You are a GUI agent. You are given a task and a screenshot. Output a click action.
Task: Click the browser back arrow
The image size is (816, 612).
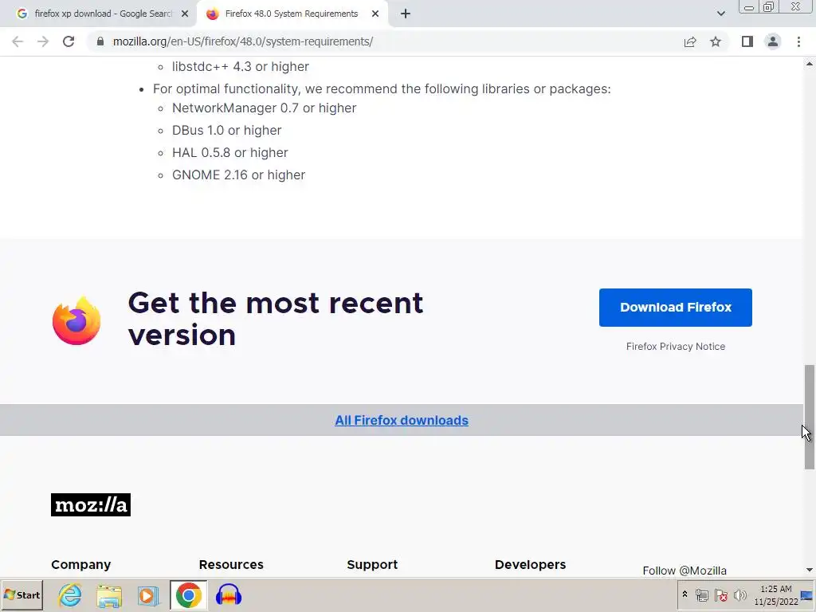pyautogui.click(x=18, y=41)
